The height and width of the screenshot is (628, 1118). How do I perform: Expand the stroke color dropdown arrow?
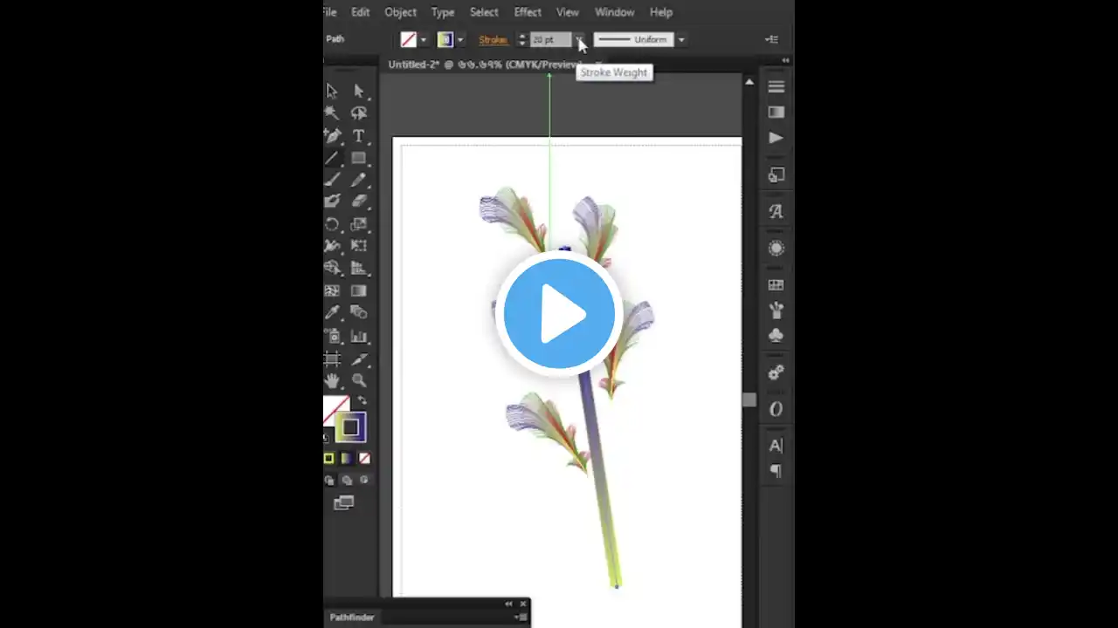click(460, 39)
